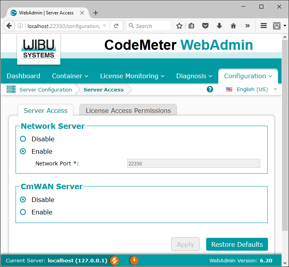This screenshot has width=289, height=267.
Task: Click the Restore Defaults button
Action: (x=237, y=244)
